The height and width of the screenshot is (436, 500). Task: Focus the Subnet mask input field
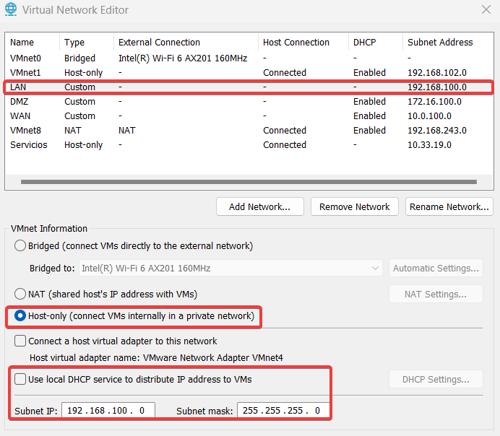(x=283, y=411)
